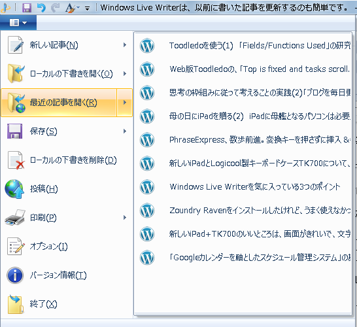The height and width of the screenshot is (327, 357).
Task: Open recent post 新しいiPad+TK700のいいところは
Action: [243, 234]
